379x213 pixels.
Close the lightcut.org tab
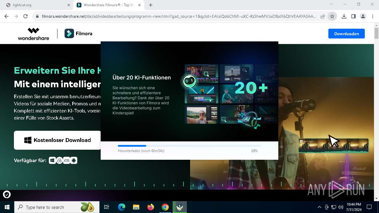pos(68,5)
